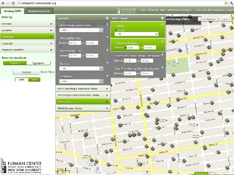The image size is (234, 175).
Task: Show help for Placed in Service
Action: click(x=162, y=42)
